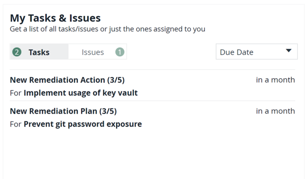Click the divider between the two tasks

[152, 101]
